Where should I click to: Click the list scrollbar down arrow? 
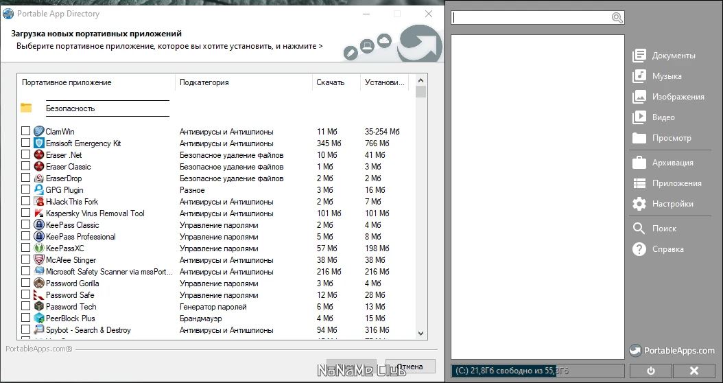420,333
